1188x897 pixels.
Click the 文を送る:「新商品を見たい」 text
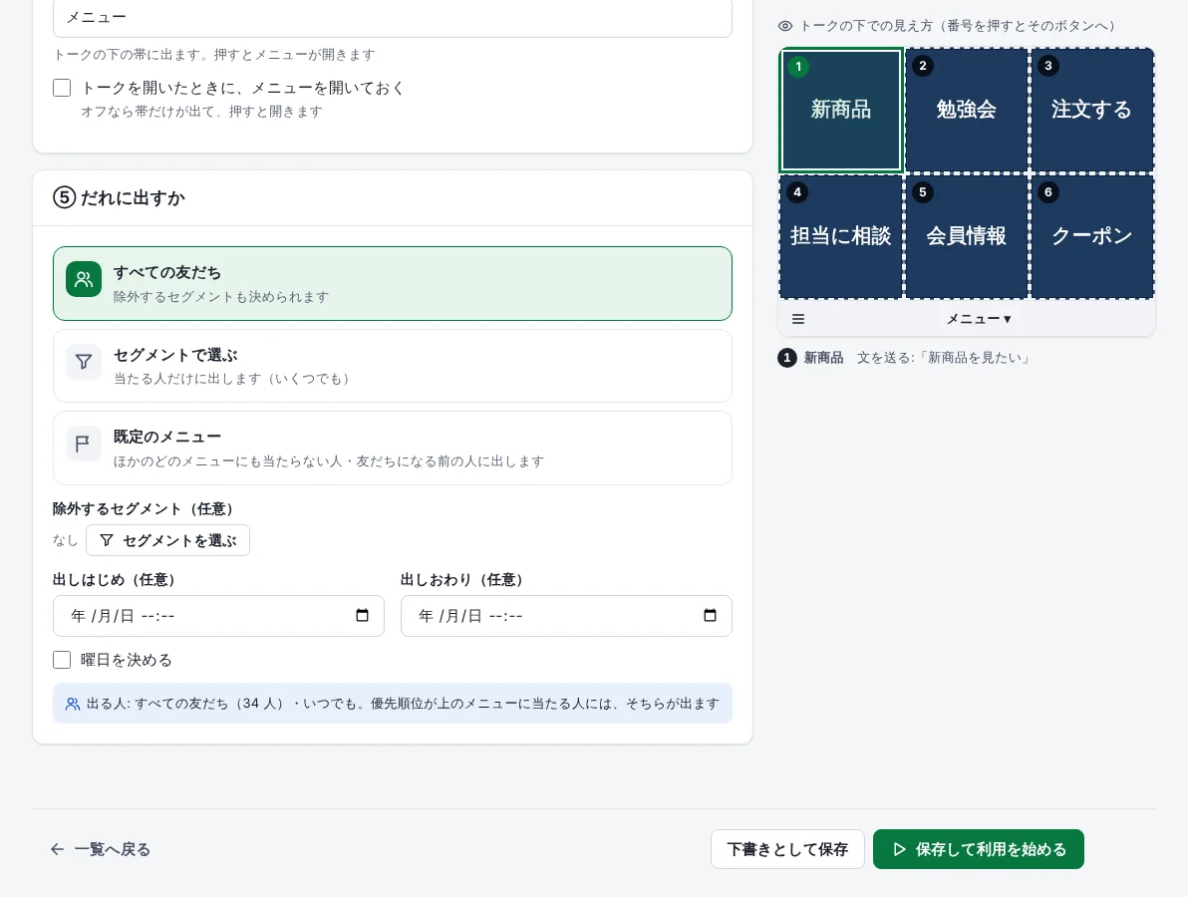[944, 358]
